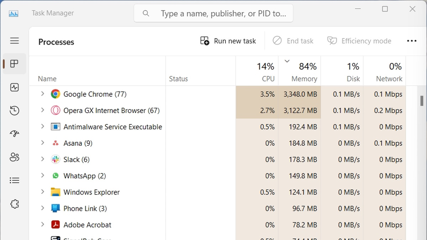427x240 pixels.
Task: Expand the Google Chrome process group
Action: [x=42, y=94]
